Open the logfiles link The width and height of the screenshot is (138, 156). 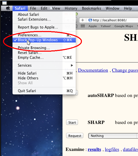[112, 149]
